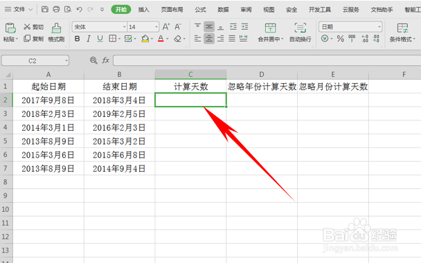Screen dimensions: 421x263
Task: Switch to the 公式 tab
Action: pyautogui.click(x=200, y=10)
